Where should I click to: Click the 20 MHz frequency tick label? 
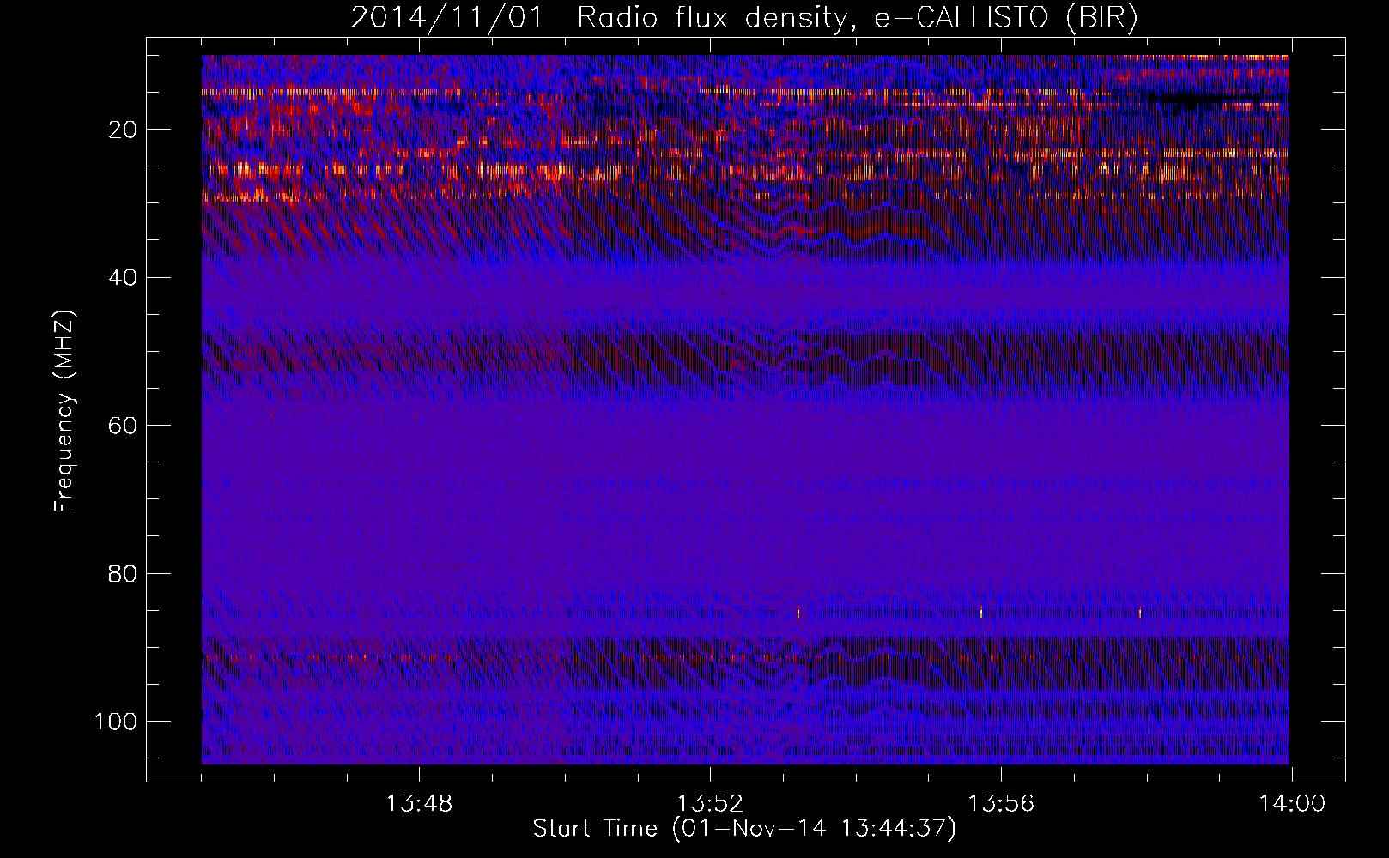124,130
